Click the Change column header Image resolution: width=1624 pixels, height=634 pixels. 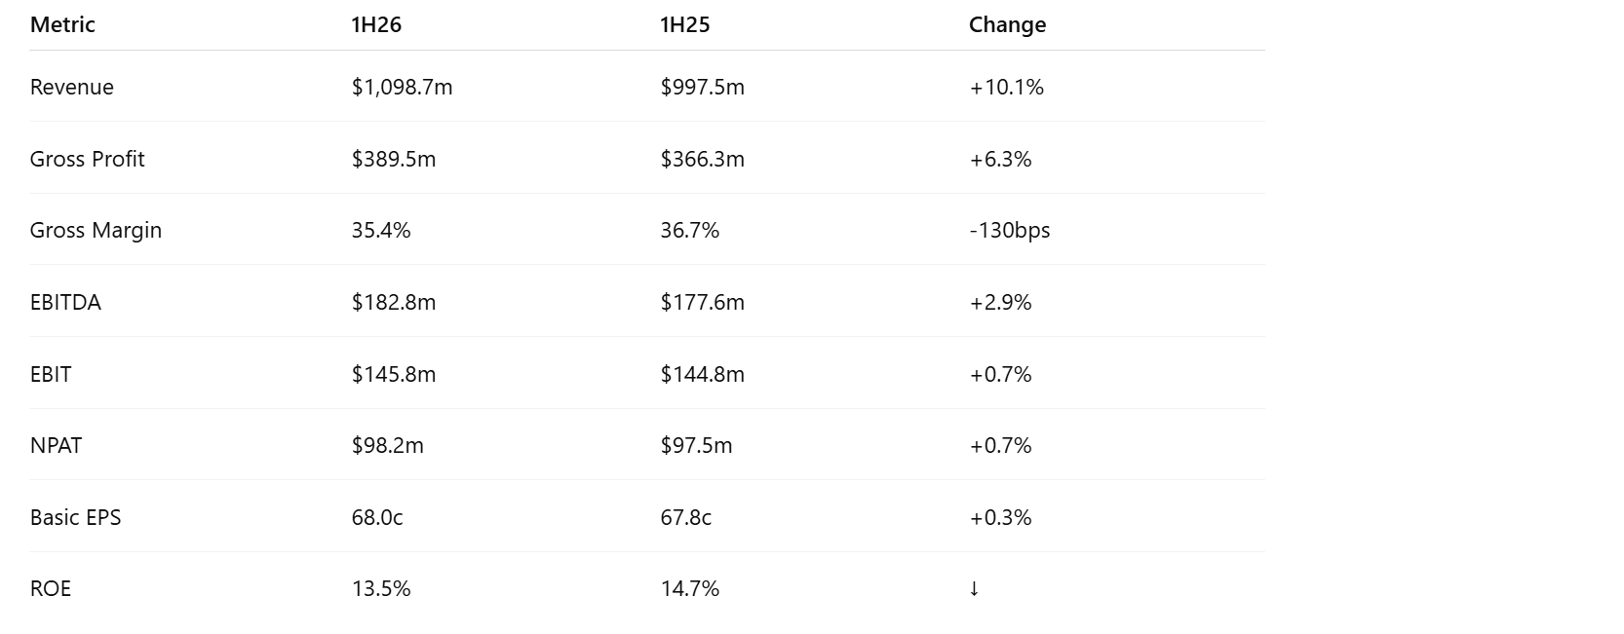point(1007,25)
